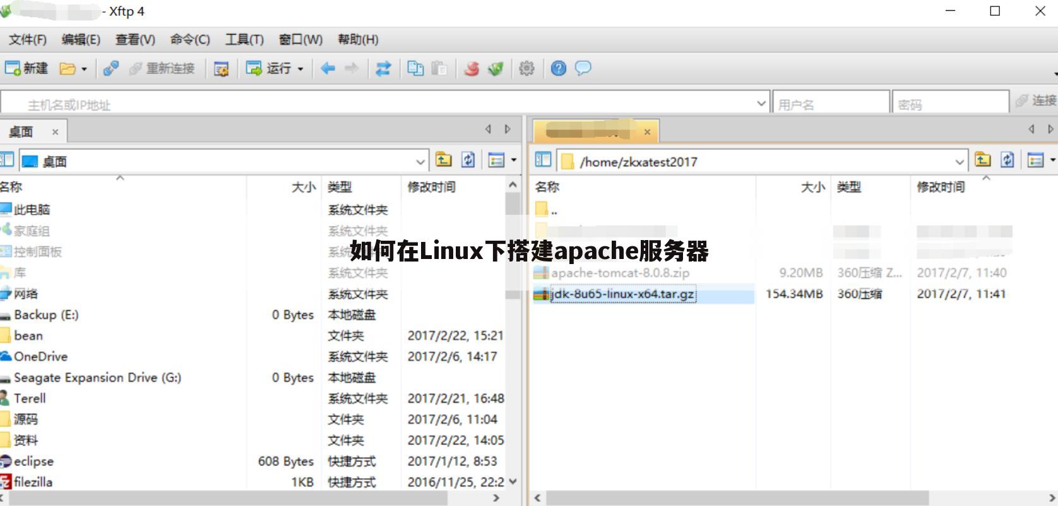Expand the host address dropdown arrow
Image resolution: width=1058 pixels, height=506 pixels.
coord(761,103)
